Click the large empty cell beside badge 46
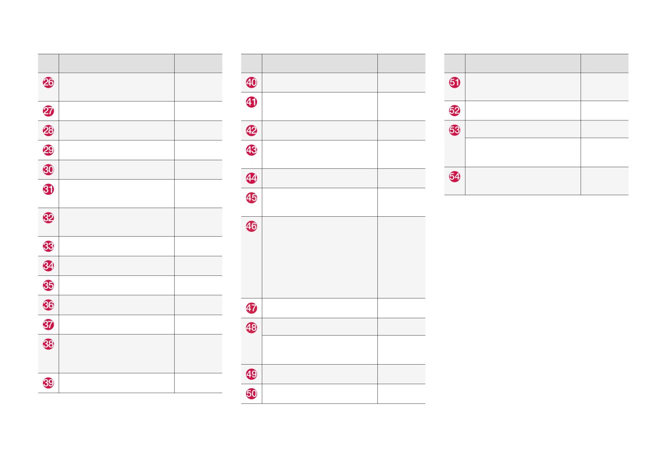The image size is (666, 469). click(320, 257)
